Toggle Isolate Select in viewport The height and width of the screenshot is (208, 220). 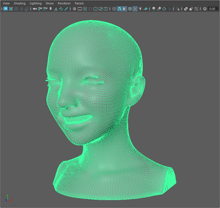point(178,9)
